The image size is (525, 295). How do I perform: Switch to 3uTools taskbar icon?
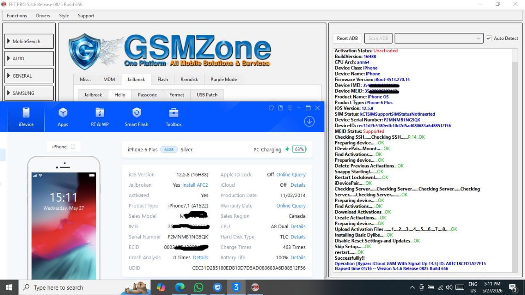[236, 287]
